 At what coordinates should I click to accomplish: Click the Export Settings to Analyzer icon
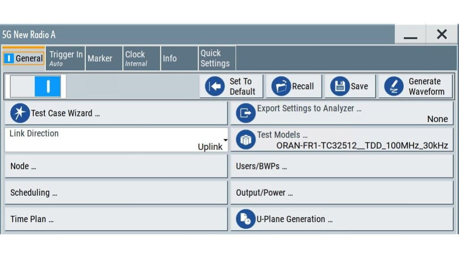coord(245,113)
